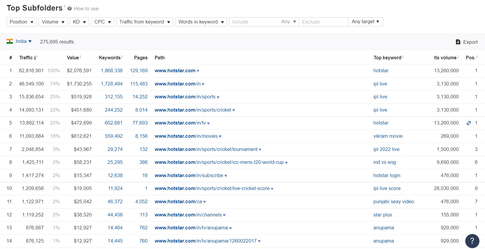The width and height of the screenshot is (485, 249).
Task: Expand the live-cricket-score path arrow
Action: [272, 189]
